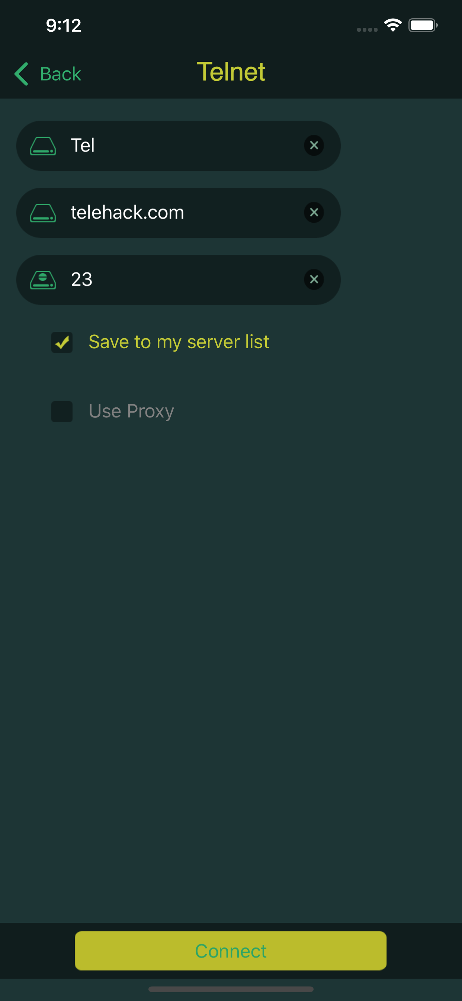
Task: Tap the Back link
Action: click(x=60, y=74)
